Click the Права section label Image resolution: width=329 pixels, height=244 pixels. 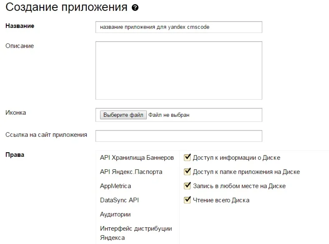tap(15, 155)
